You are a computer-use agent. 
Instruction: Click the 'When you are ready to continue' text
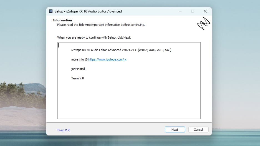(94, 37)
